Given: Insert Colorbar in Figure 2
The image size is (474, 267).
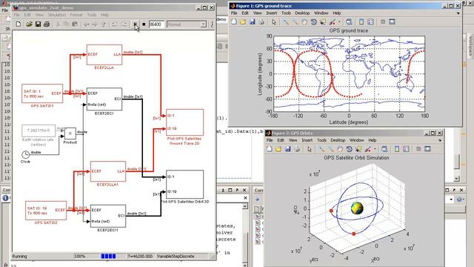Looking at the screenshot, I should point(397,149).
